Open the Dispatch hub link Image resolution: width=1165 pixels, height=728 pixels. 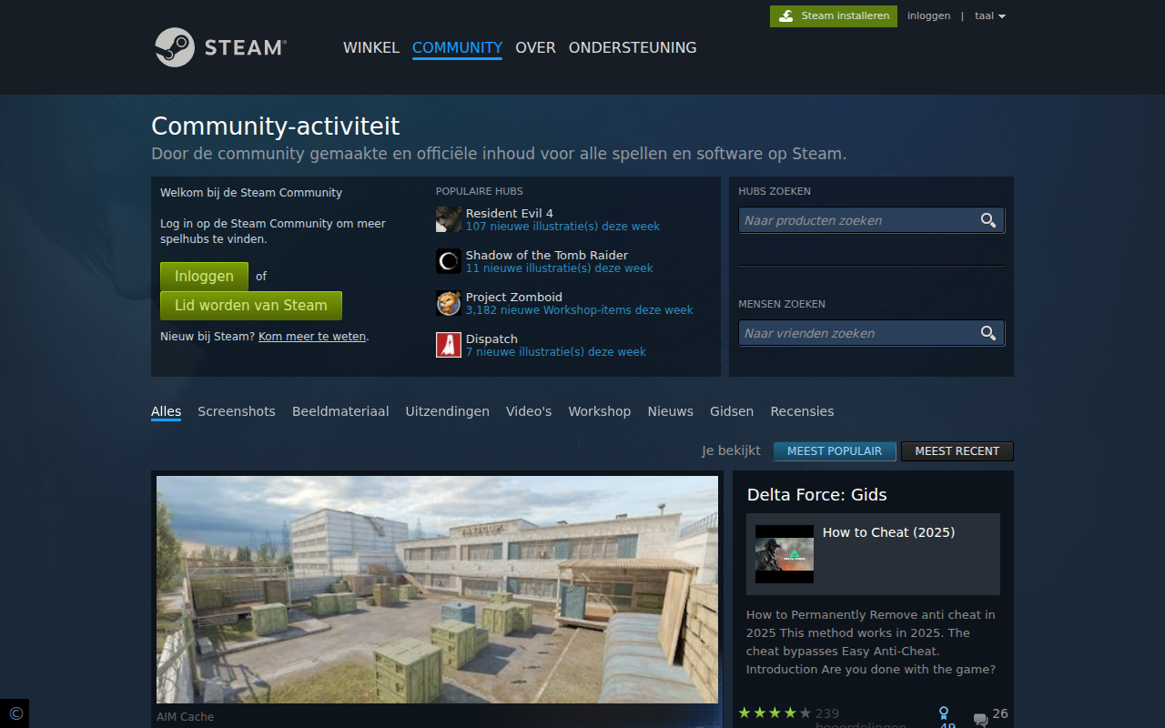coord(491,339)
